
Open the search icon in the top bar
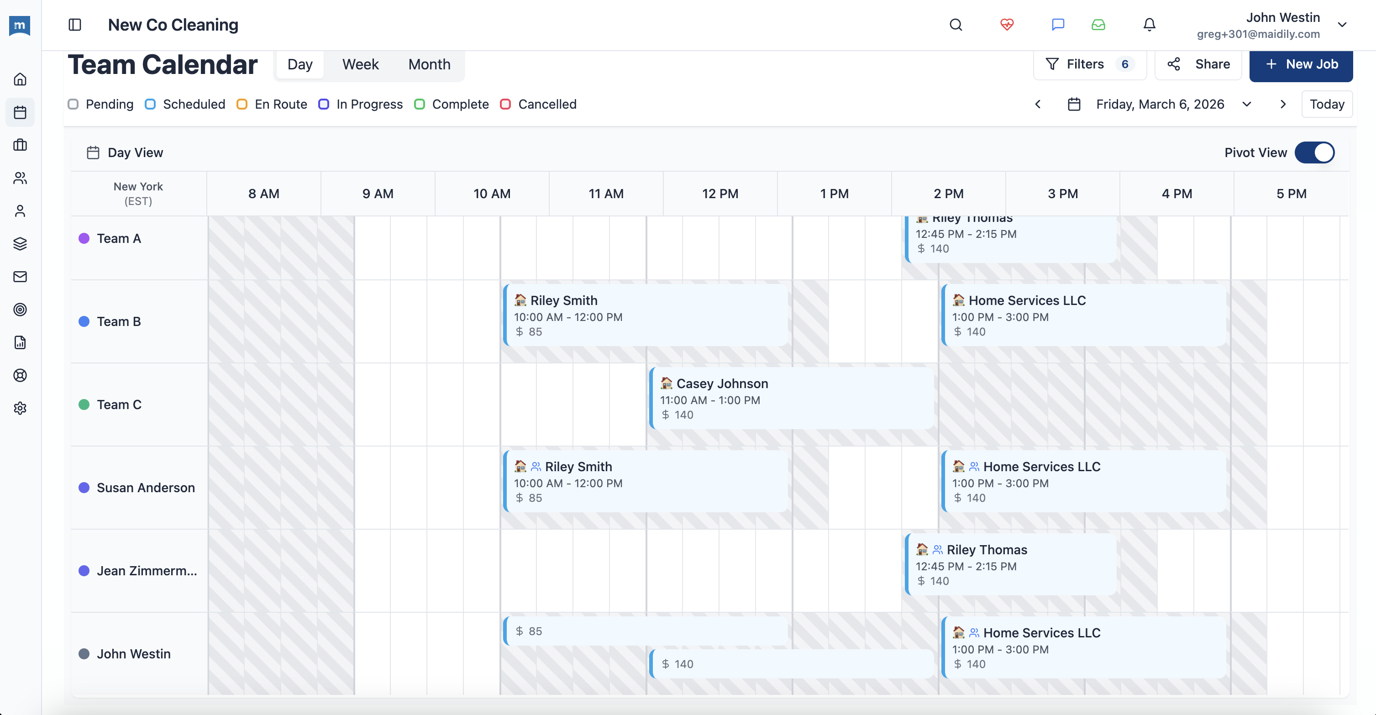click(x=956, y=25)
